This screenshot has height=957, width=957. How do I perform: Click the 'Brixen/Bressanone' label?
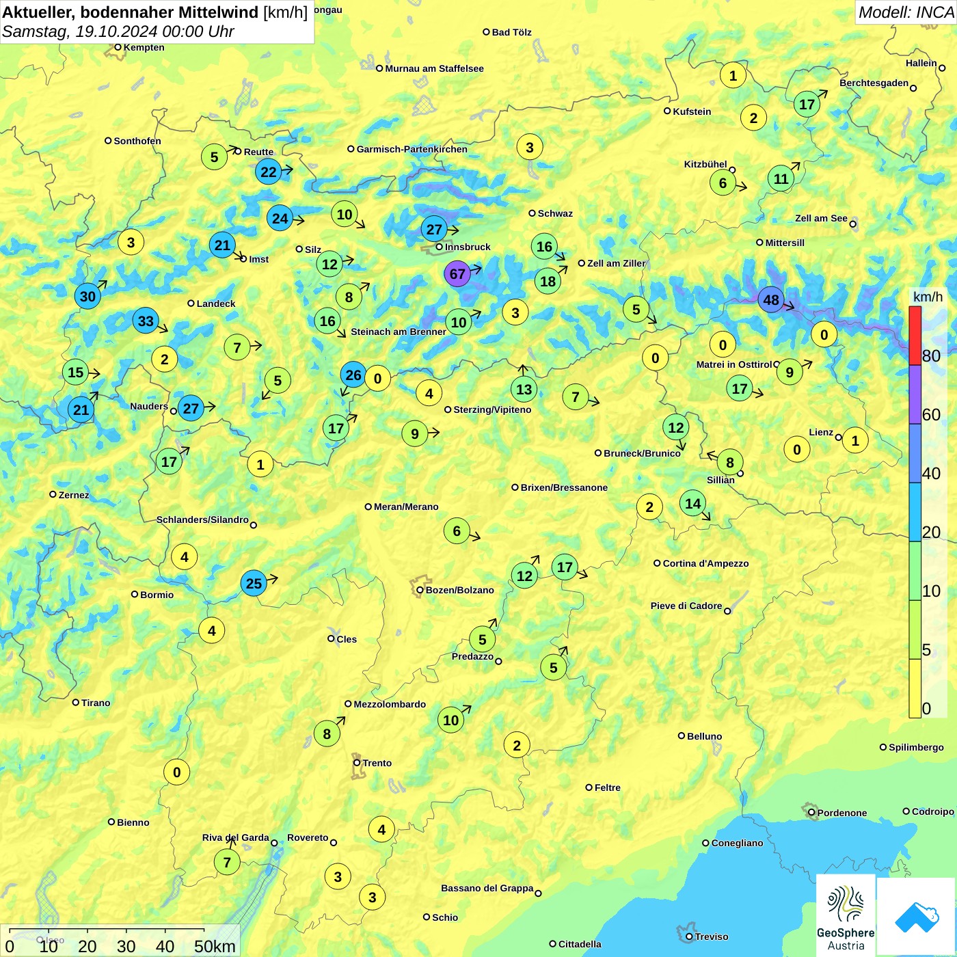click(564, 487)
